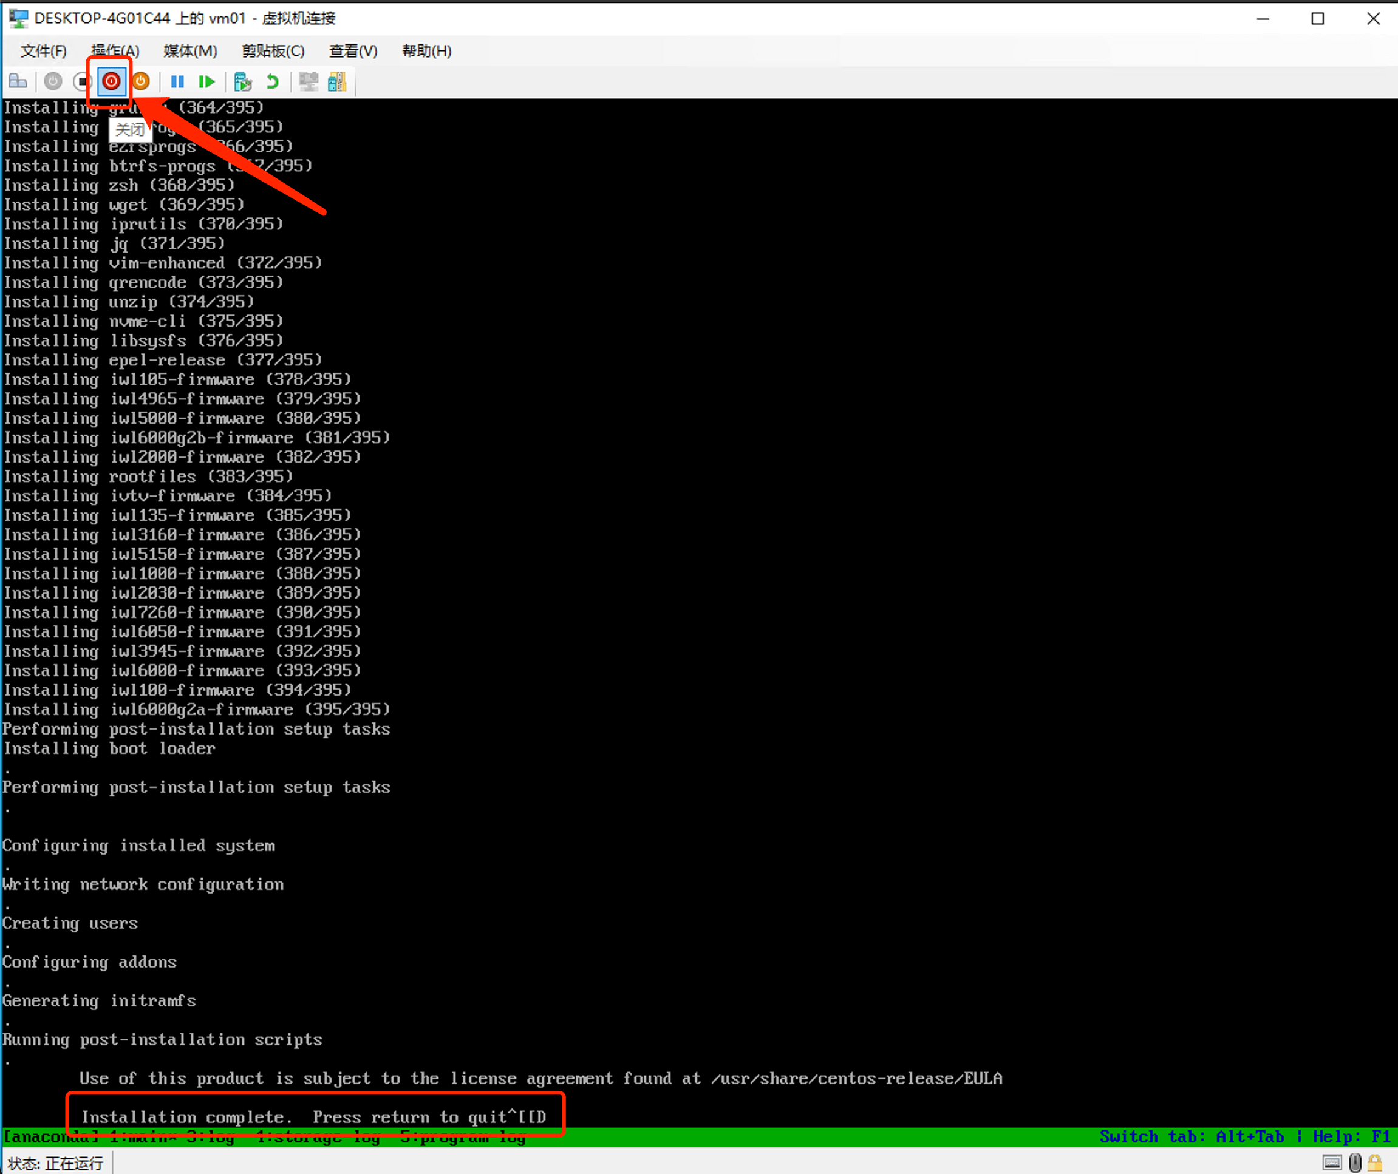Click 'Switch tab: Alt+Tab' in the green bar
The width and height of the screenshot is (1398, 1174).
pos(1192,1136)
